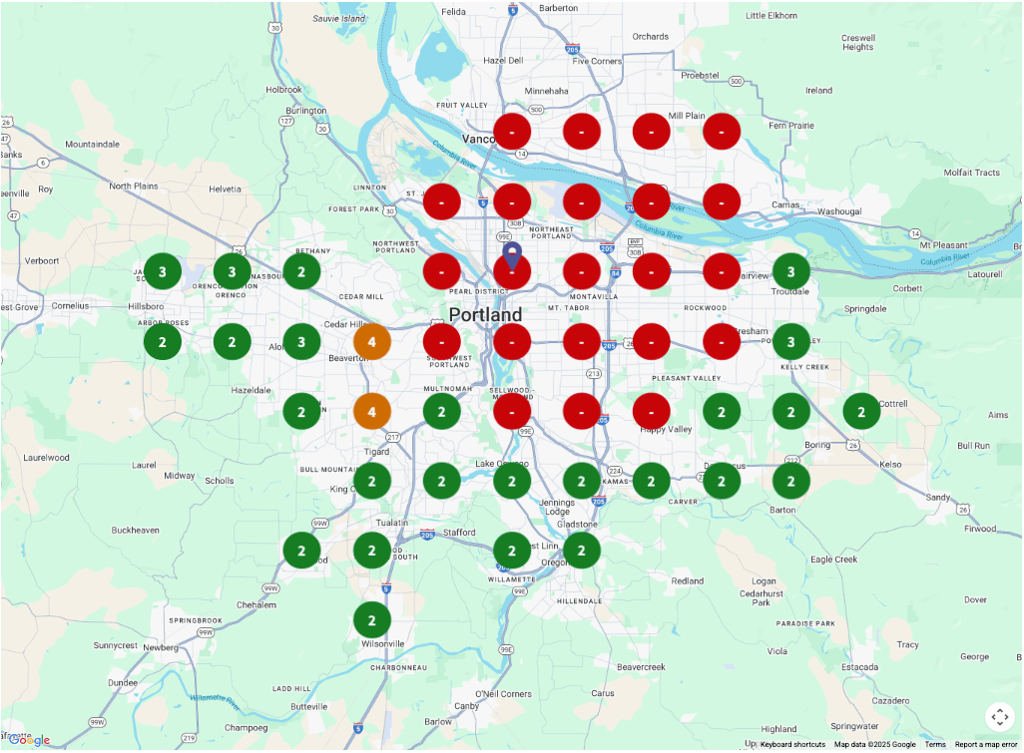Image resolution: width=1024 pixels, height=753 pixels.
Task: Click the green 2 marker on Lake Oswego
Action: click(512, 482)
